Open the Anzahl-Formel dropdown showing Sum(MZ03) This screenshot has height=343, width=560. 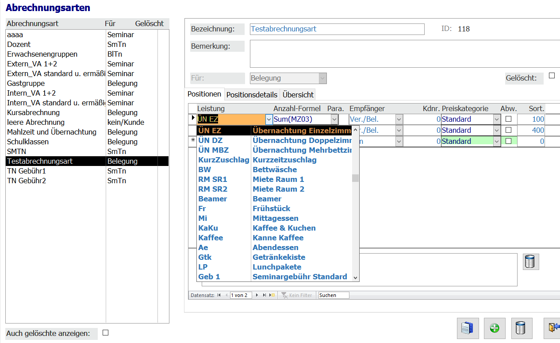pyautogui.click(x=334, y=119)
